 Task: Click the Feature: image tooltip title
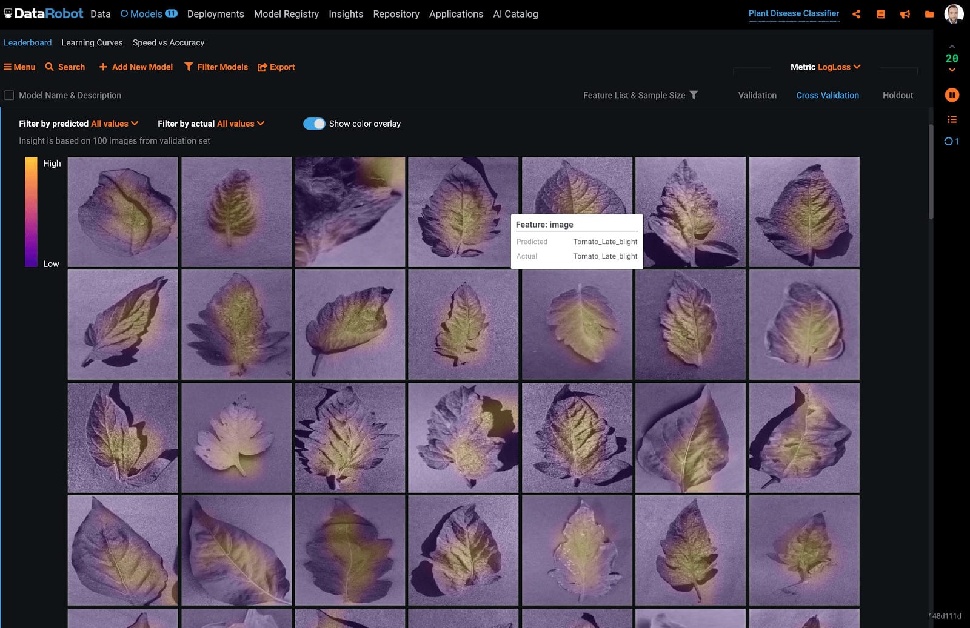544,225
